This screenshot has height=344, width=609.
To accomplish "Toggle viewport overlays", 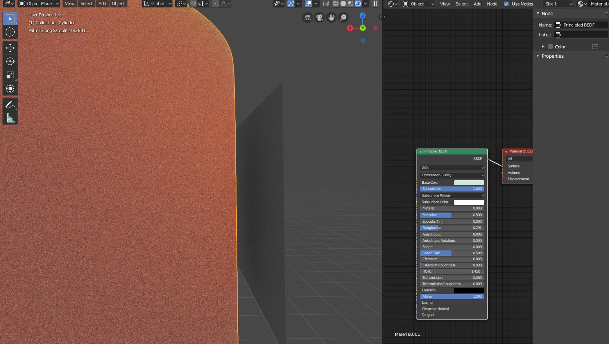I will tap(308, 4).
